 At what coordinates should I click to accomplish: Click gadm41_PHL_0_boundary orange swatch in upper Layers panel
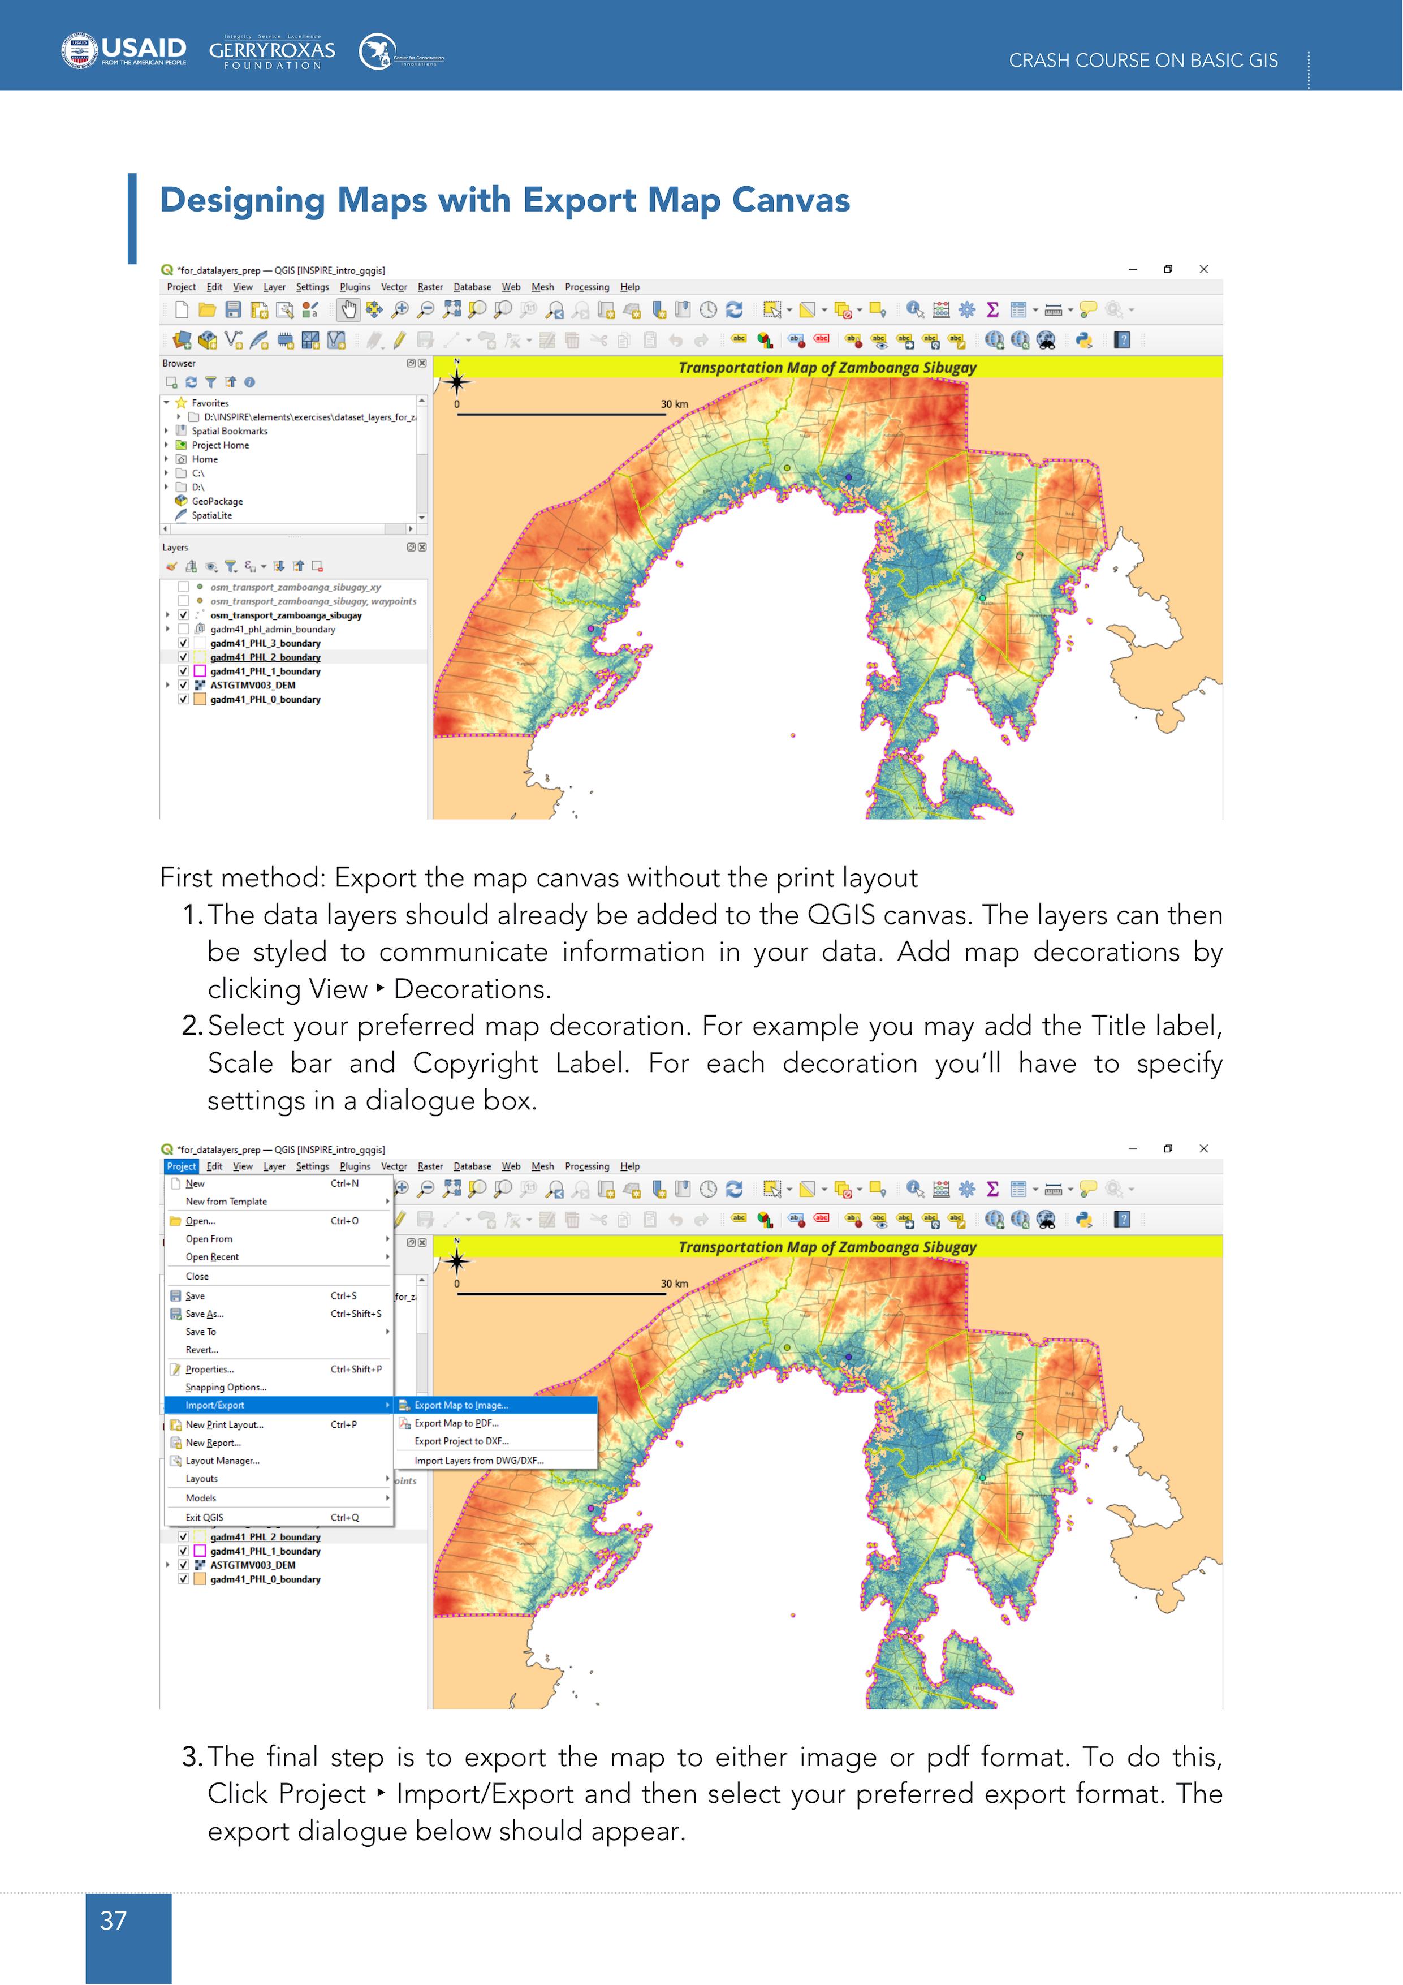coord(200,699)
